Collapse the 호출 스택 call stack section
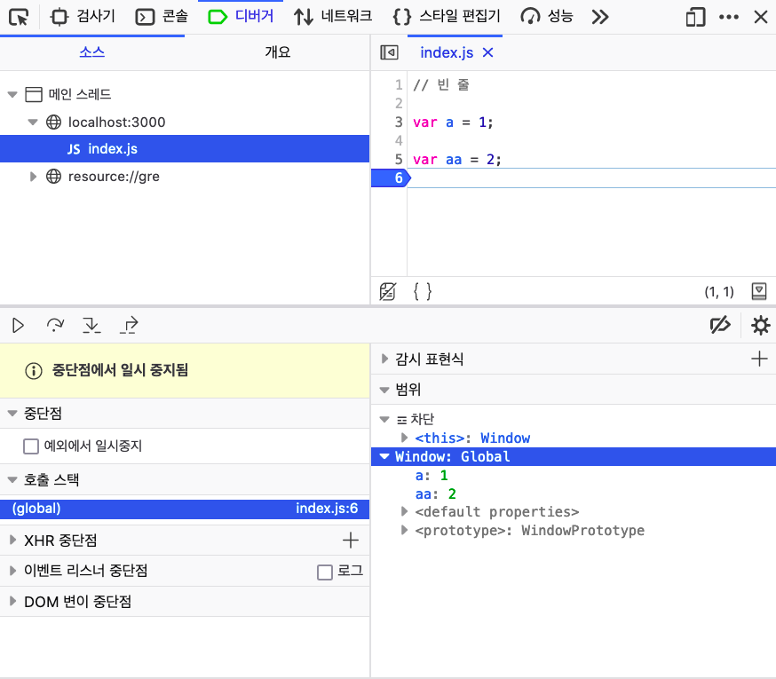 12,479
